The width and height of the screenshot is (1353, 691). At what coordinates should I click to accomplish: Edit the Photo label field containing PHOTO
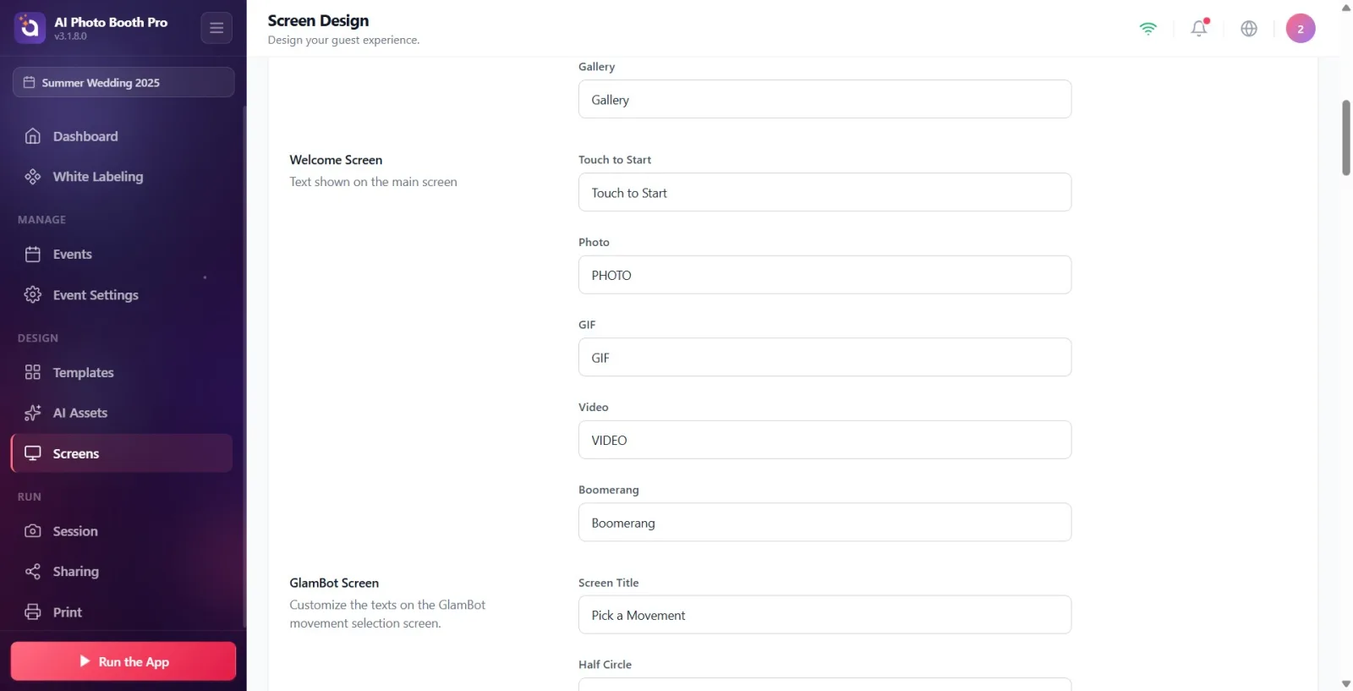[824, 276]
